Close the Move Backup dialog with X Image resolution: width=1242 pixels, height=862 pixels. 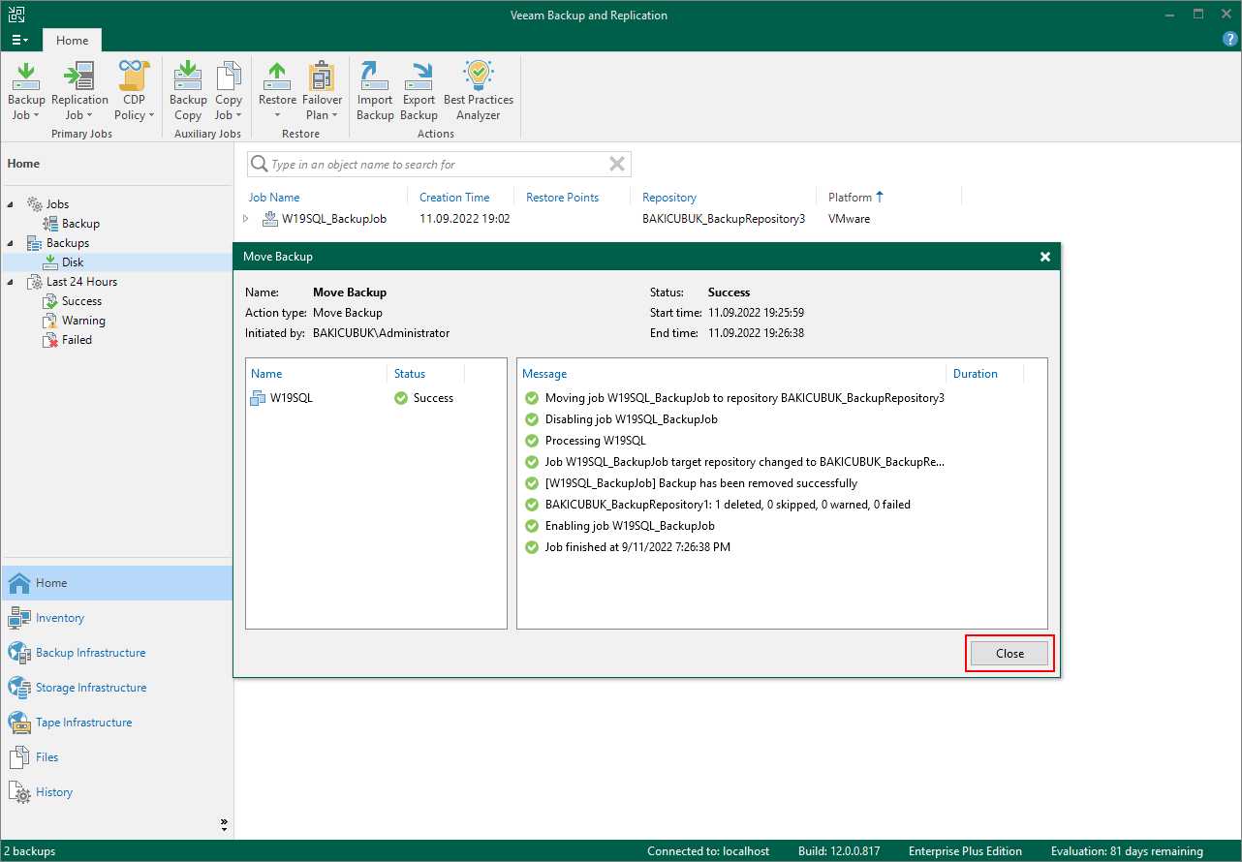tap(1045, 257)
